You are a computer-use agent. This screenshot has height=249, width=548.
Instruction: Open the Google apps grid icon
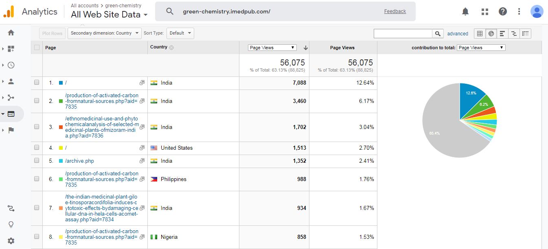coord(484,11)
